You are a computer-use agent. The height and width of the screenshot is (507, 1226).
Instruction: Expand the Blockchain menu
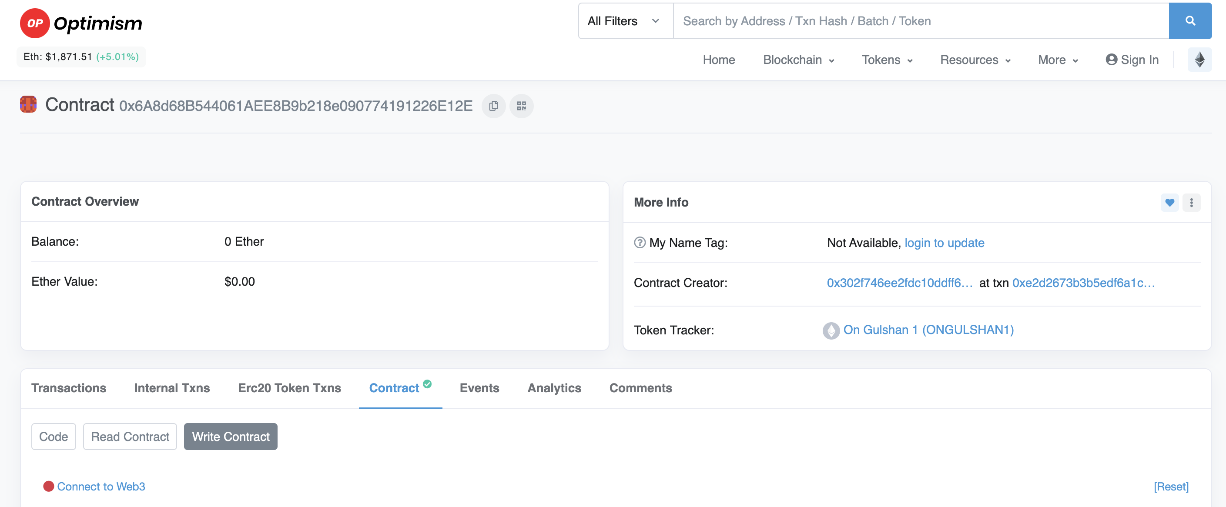(798, 60)
